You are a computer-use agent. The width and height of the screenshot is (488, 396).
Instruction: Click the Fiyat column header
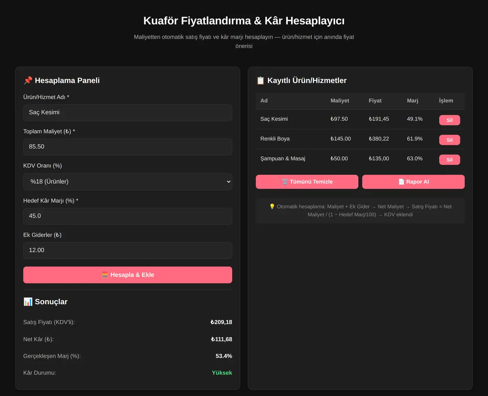(x=375, y=101)
